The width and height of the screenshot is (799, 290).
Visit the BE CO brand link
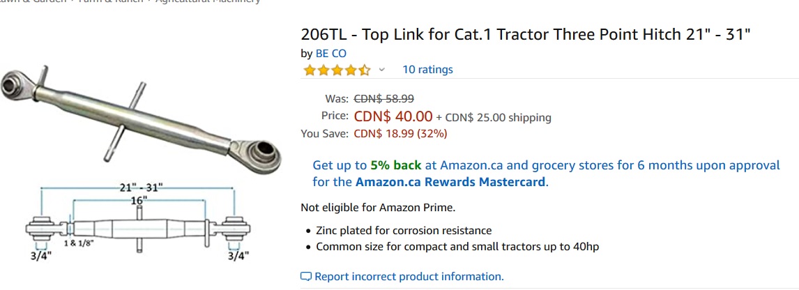330,53
